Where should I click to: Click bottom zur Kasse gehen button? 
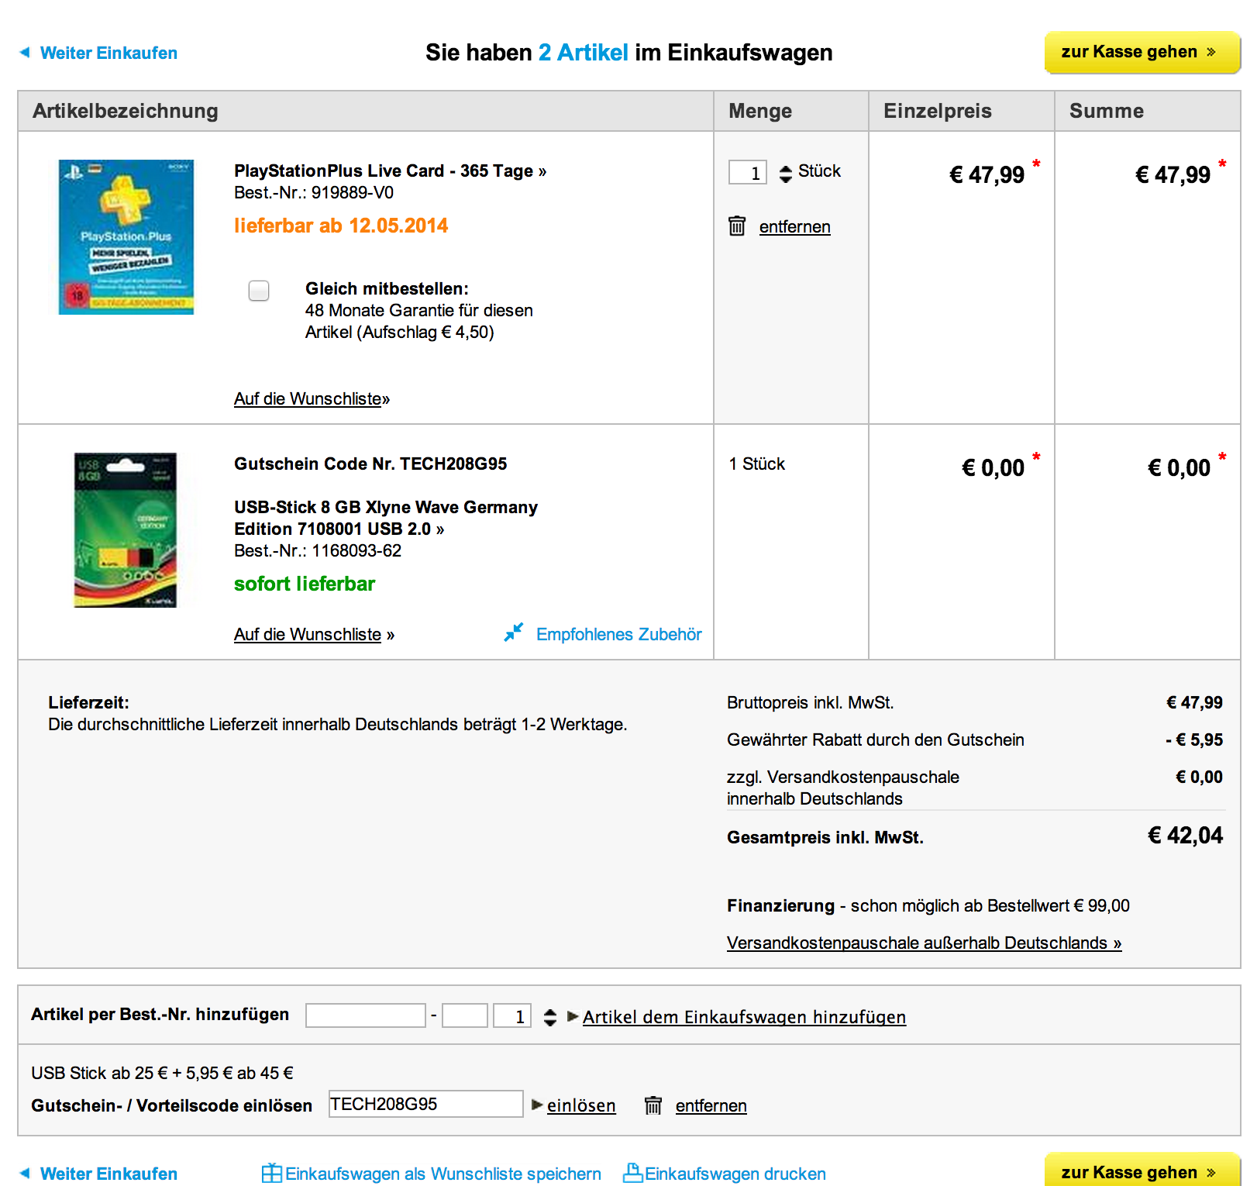click(x=1142, y=1170)
